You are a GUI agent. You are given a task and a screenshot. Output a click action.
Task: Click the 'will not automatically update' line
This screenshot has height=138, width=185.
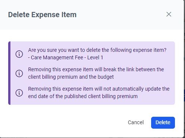[x=99, y=89]
